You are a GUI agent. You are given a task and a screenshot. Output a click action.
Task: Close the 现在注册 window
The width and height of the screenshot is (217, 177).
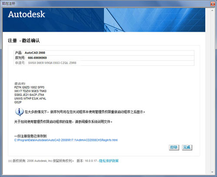[x=213, y=3]
